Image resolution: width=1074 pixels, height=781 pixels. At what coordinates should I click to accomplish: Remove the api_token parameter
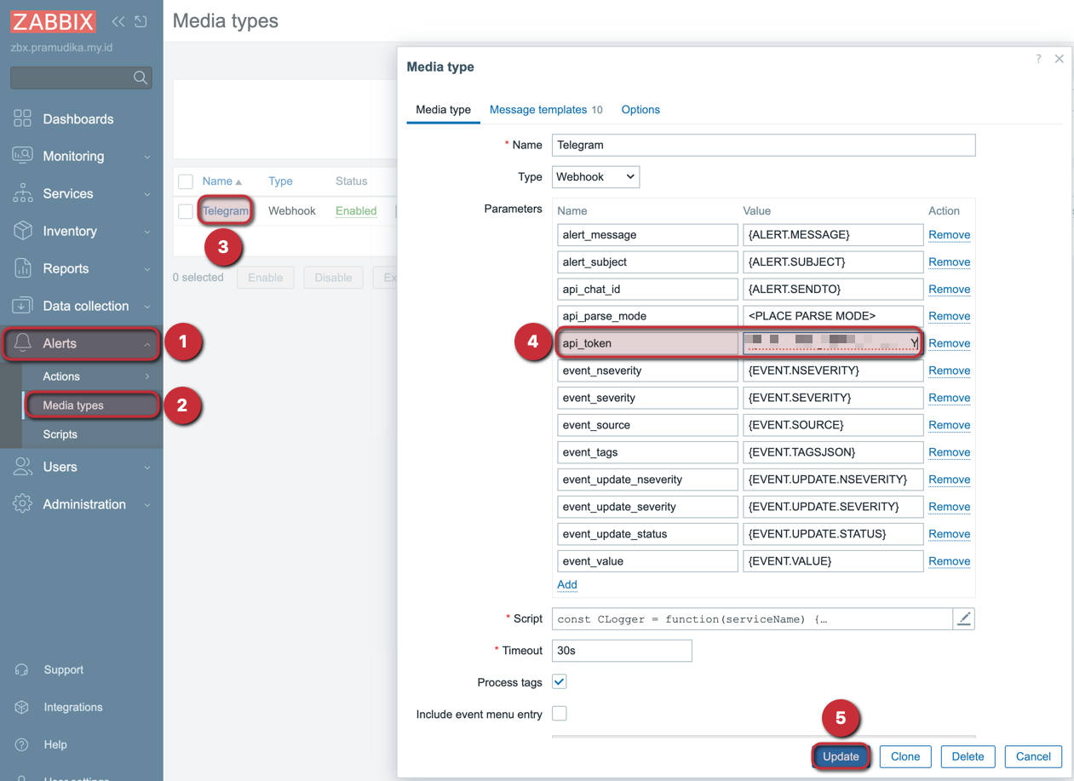coord(949,343)
